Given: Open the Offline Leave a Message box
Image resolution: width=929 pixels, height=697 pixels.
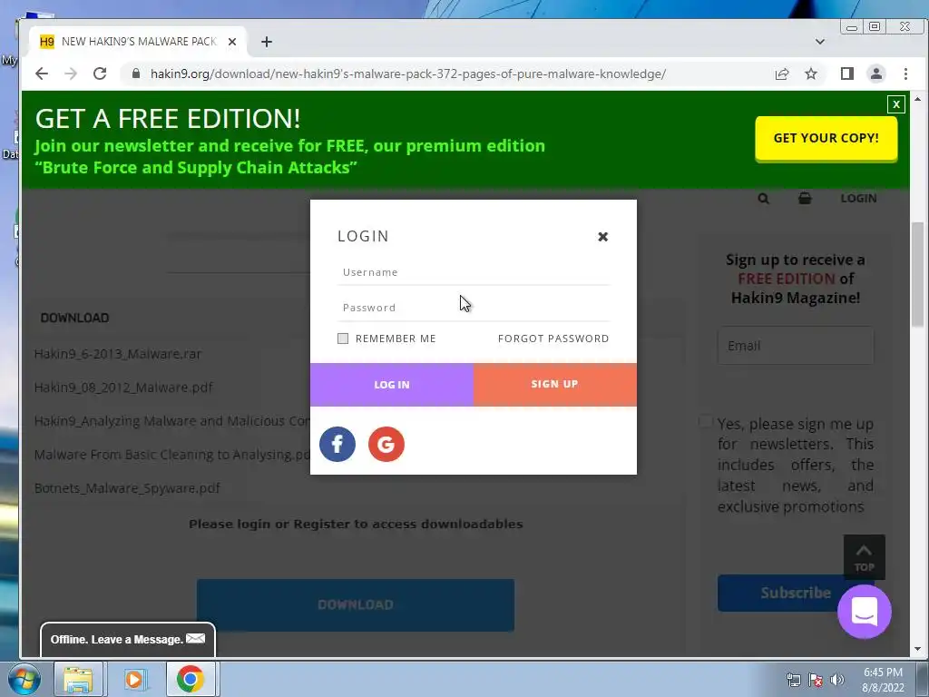Looking at the screenshot, I should [x=127, y=640].
